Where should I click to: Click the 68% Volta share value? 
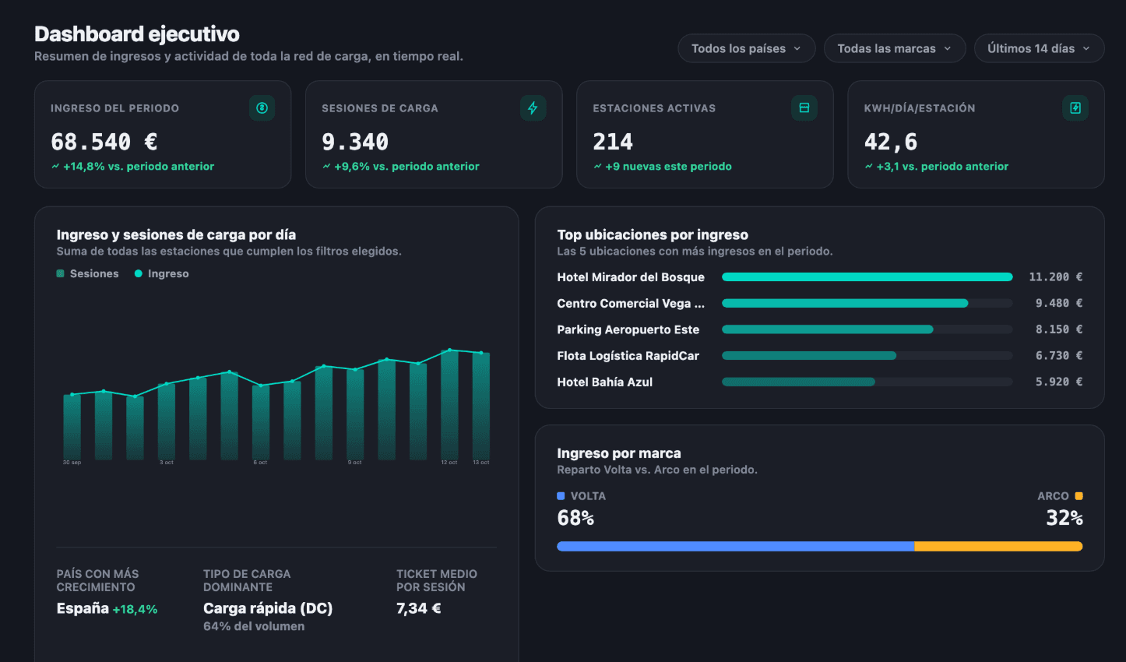[x=575, y=519]
